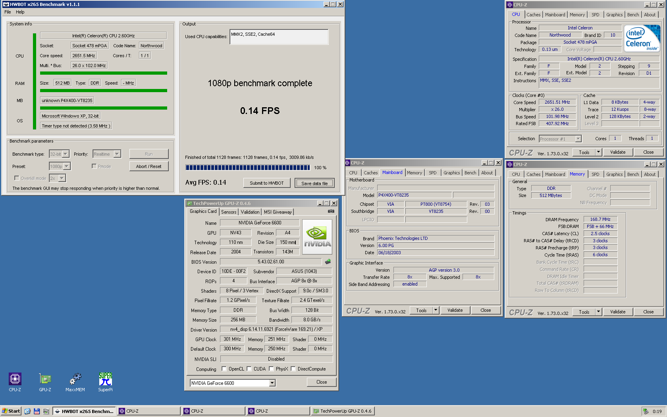The width and height of the screenshot is (667, 417).
Task: Open Graphics tab in the CPU-Z Memory window
Action: 614,174
